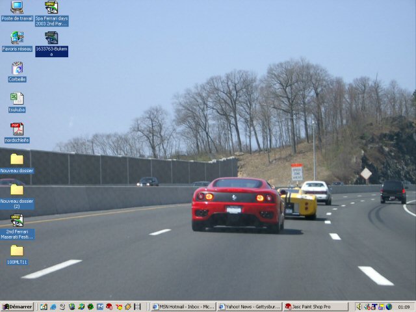416x312 pixels.
Task: Click the first quick launch icon beside Démarrer
Action: (x=44, y=307)
